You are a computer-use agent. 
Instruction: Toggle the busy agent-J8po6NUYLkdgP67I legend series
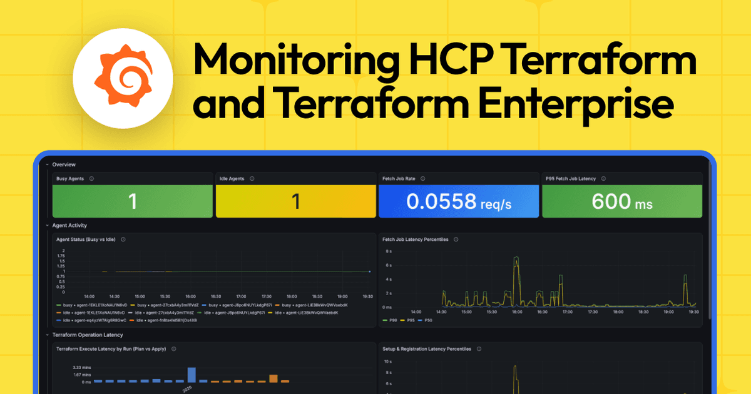(236, 305)
